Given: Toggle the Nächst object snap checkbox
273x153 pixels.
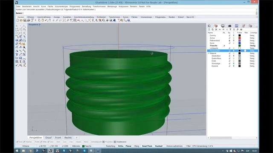Looking at the screenshot, I should (x=24, y=142).
